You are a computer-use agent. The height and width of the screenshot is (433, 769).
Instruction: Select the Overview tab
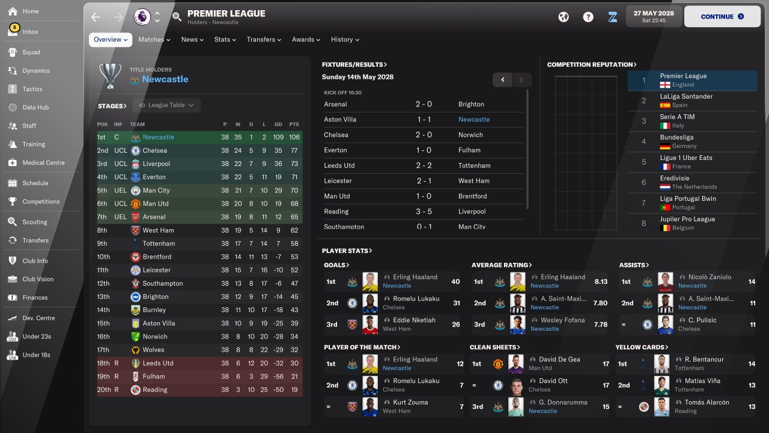click(x=111, y=40)
